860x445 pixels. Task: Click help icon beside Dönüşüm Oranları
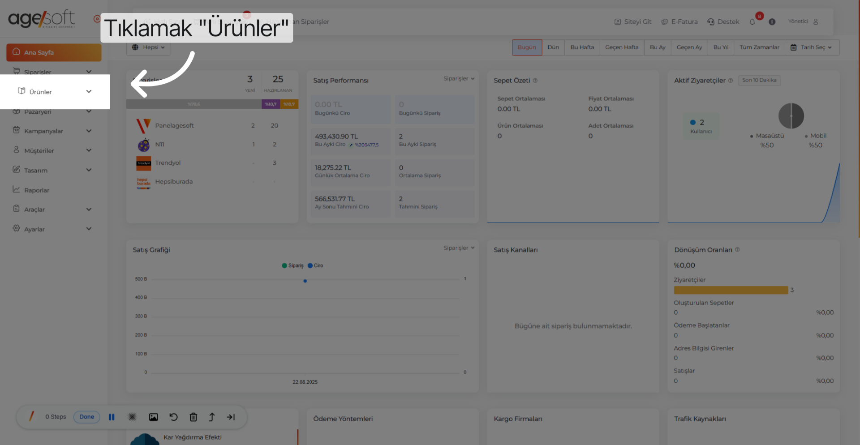point(737,250)
